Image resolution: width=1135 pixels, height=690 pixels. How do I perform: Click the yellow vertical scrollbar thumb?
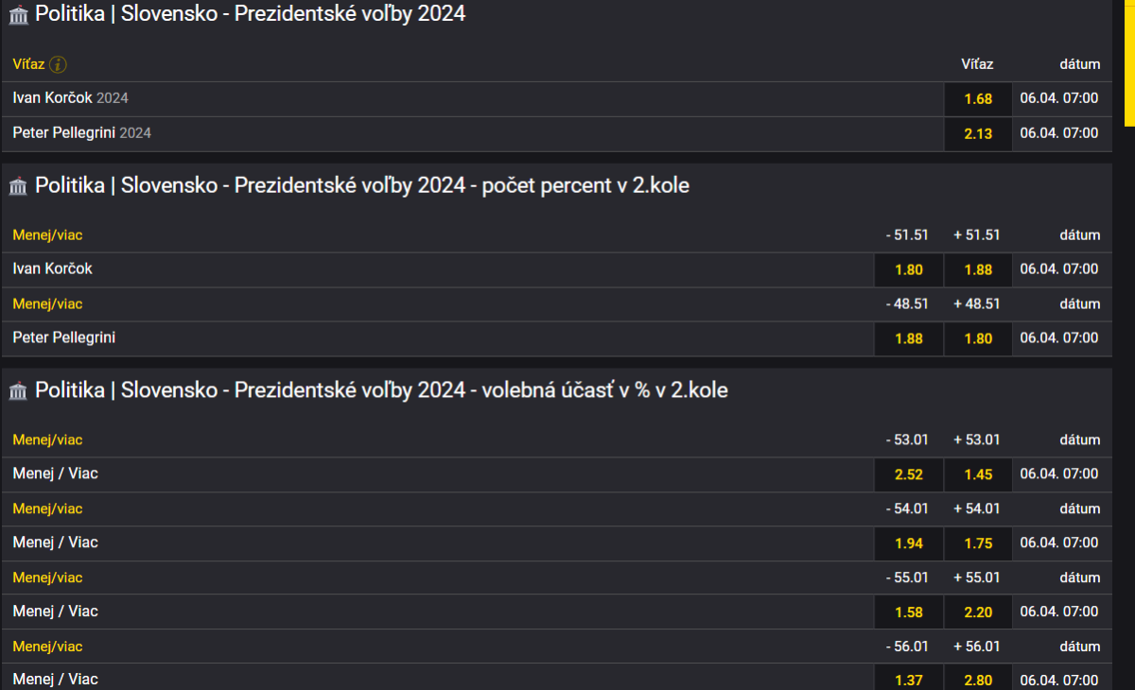(x=1129, y=61)
